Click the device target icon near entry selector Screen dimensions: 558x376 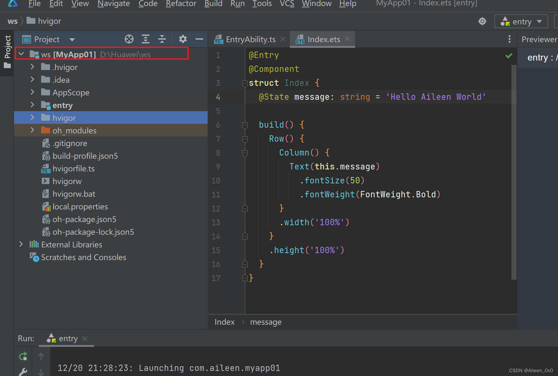(x=482, y=22)
